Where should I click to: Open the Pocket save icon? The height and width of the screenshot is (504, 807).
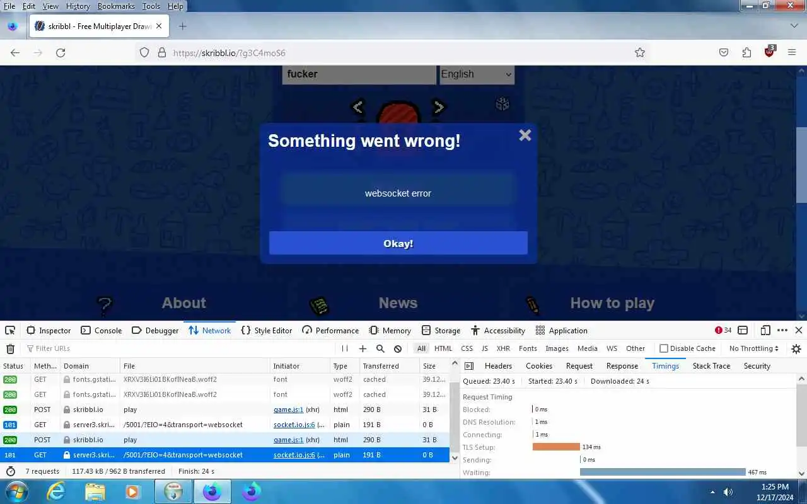point(724,53)
